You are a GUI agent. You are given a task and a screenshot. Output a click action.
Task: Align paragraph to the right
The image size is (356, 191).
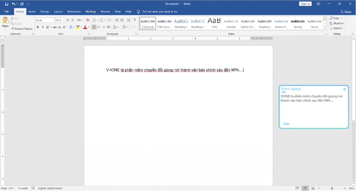click(104, 27)
